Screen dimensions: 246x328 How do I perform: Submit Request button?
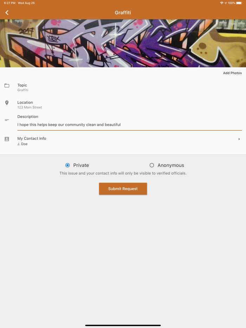123,189
